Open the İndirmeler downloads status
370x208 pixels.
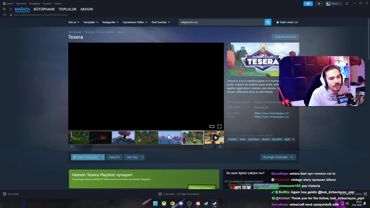(x=179, y=194)
